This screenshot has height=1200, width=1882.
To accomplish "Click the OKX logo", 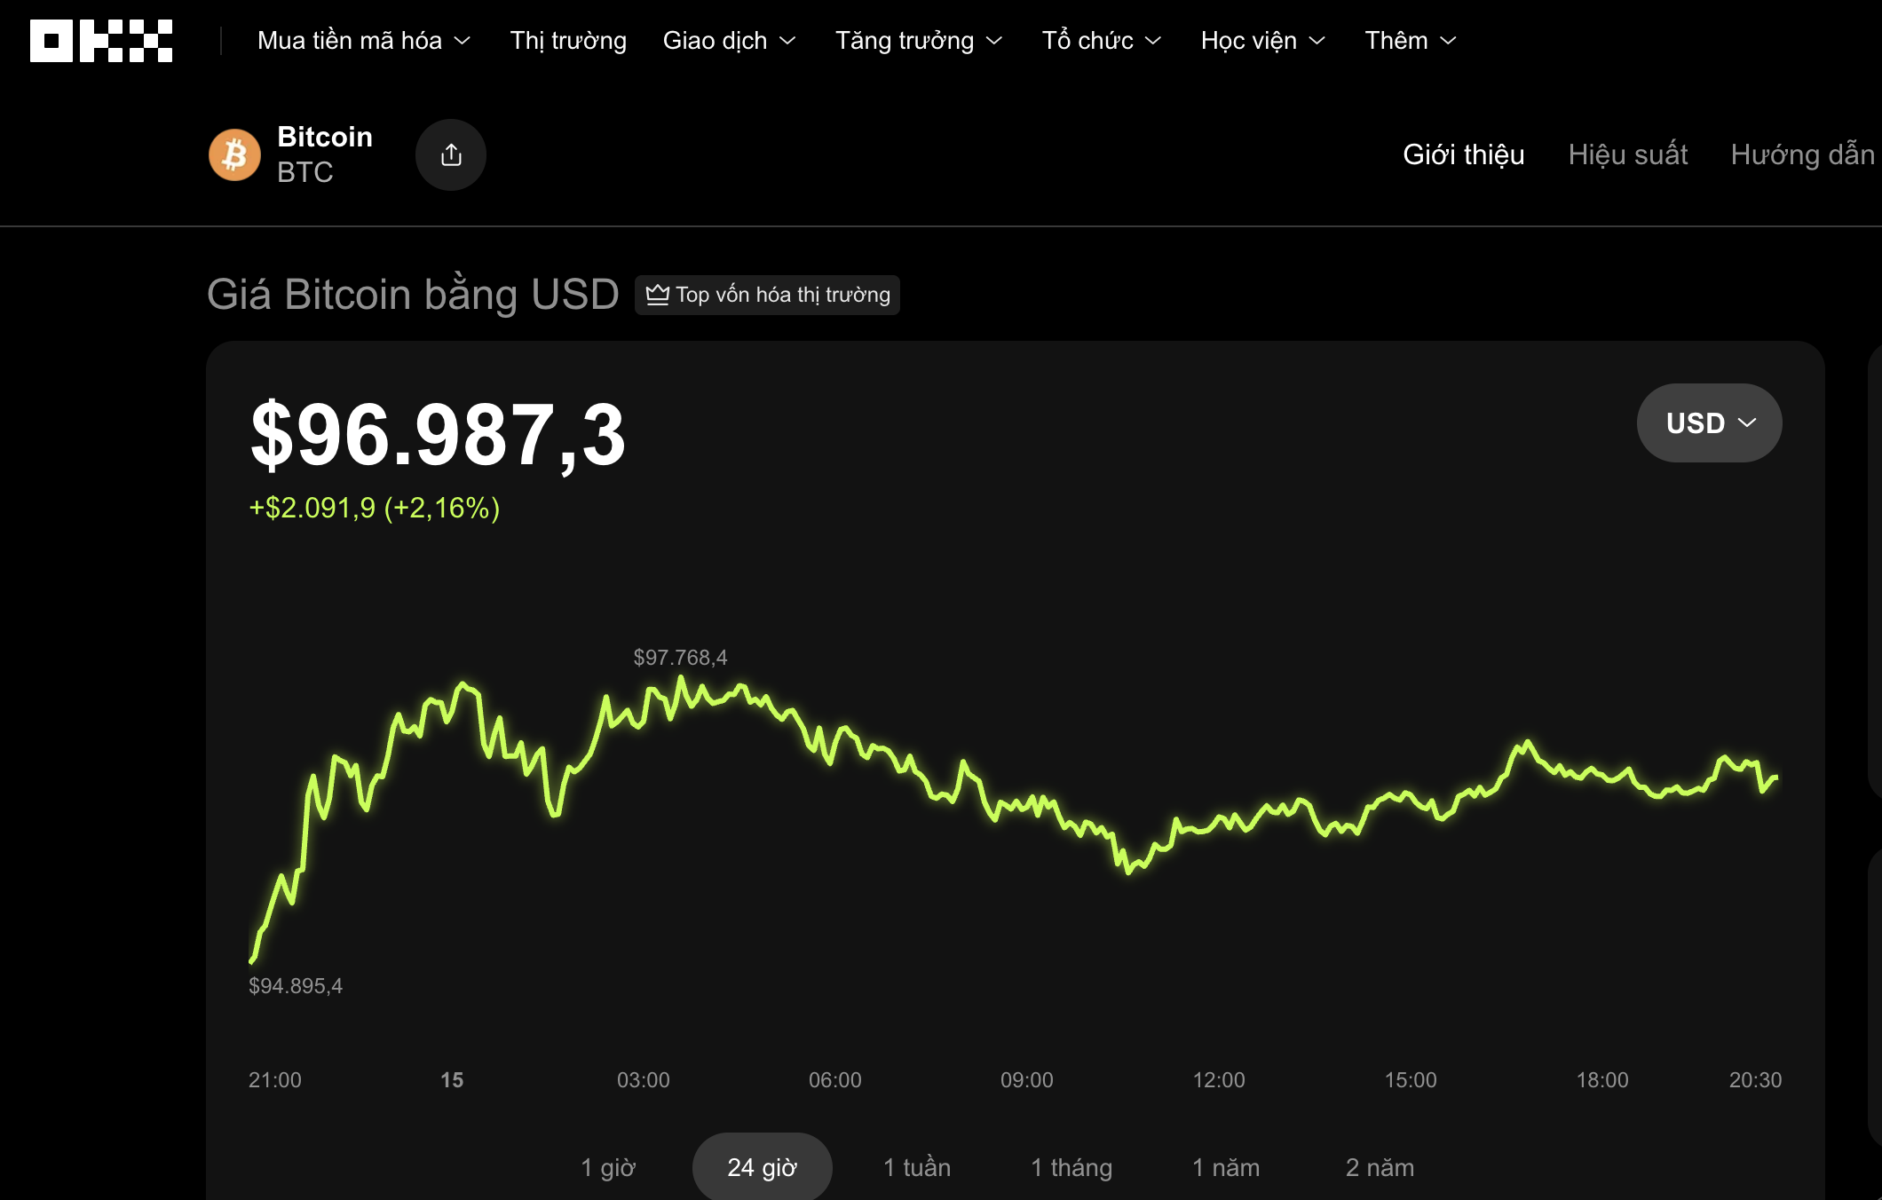I will pos(100,39).
